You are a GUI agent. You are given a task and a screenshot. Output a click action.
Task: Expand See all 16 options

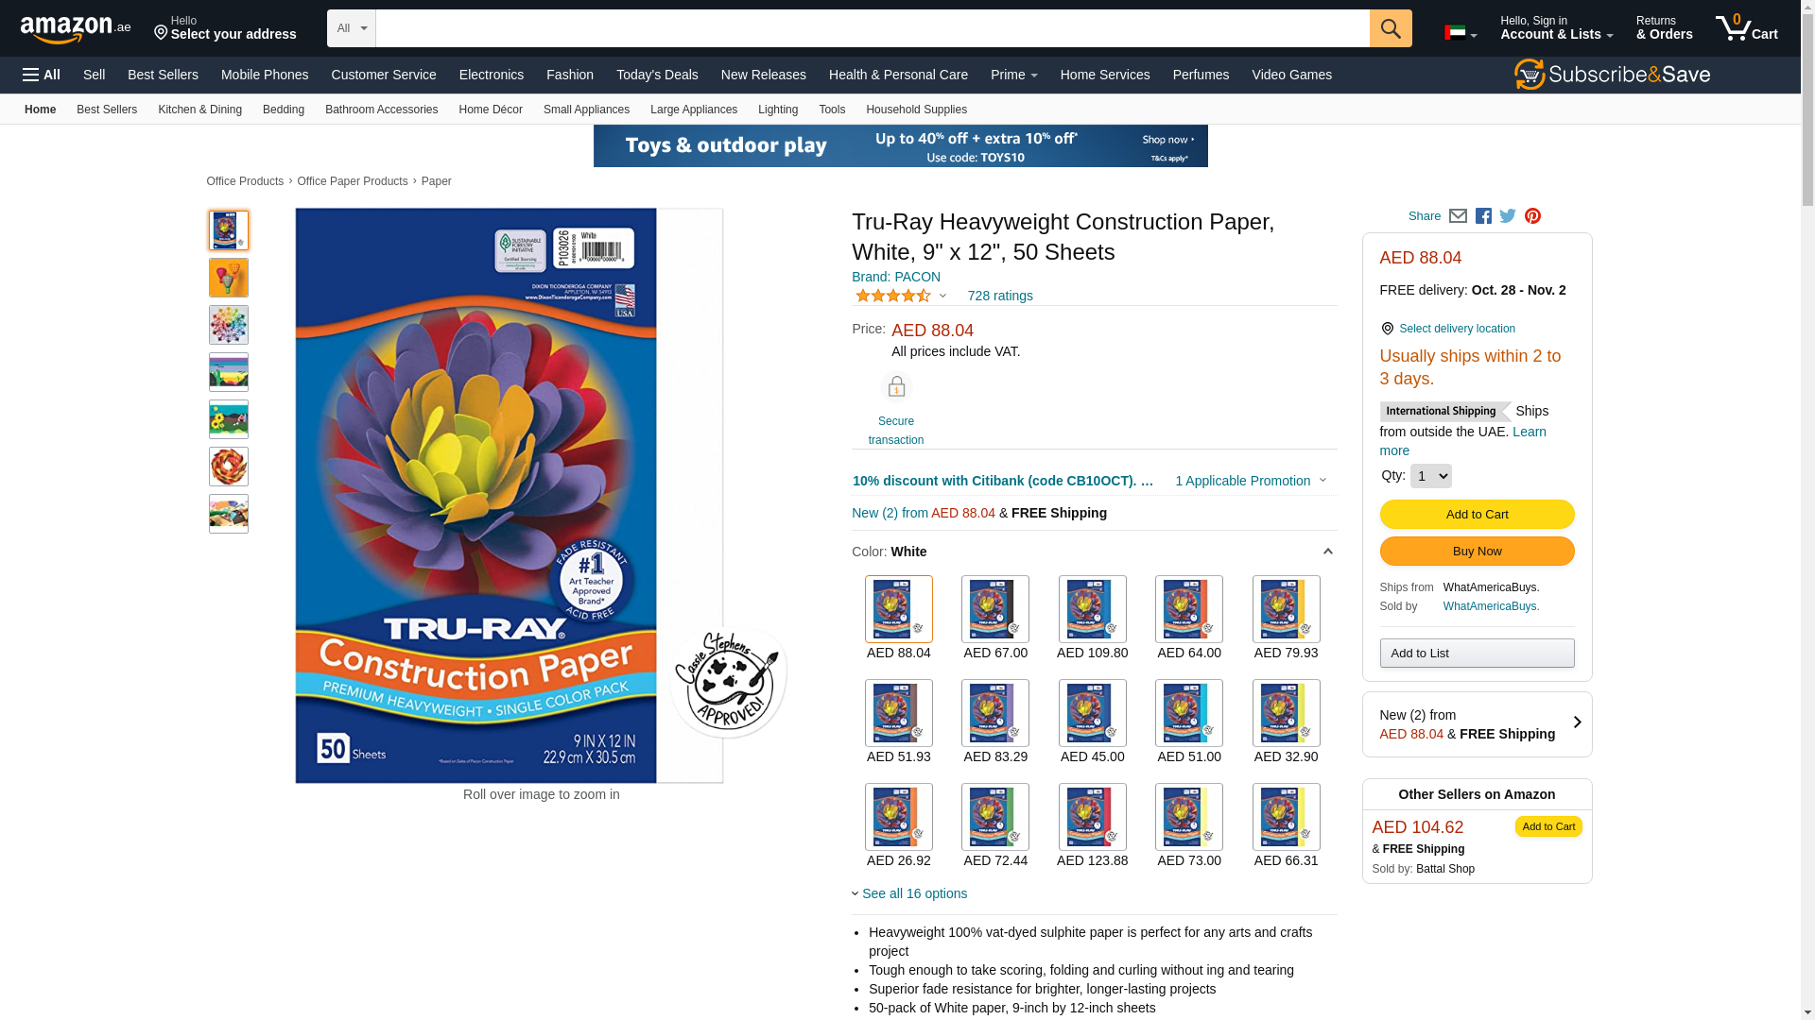pyautogui.click(x=909, y=893)
